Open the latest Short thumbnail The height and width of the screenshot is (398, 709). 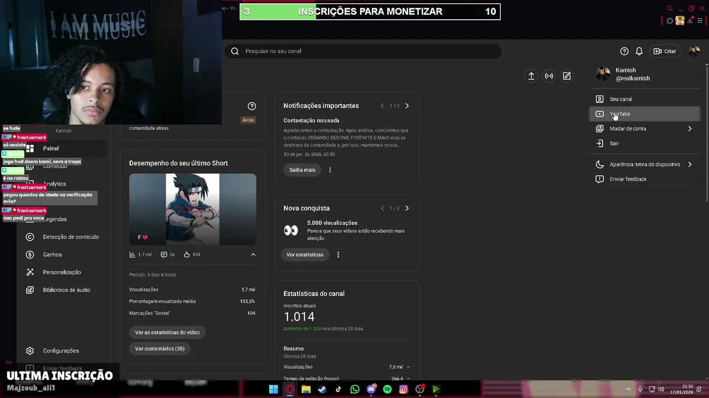[193, 209]
